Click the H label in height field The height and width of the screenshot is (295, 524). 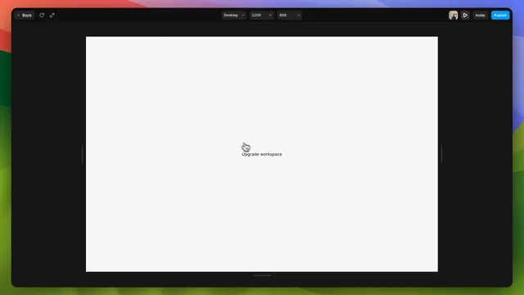(298, 15)
